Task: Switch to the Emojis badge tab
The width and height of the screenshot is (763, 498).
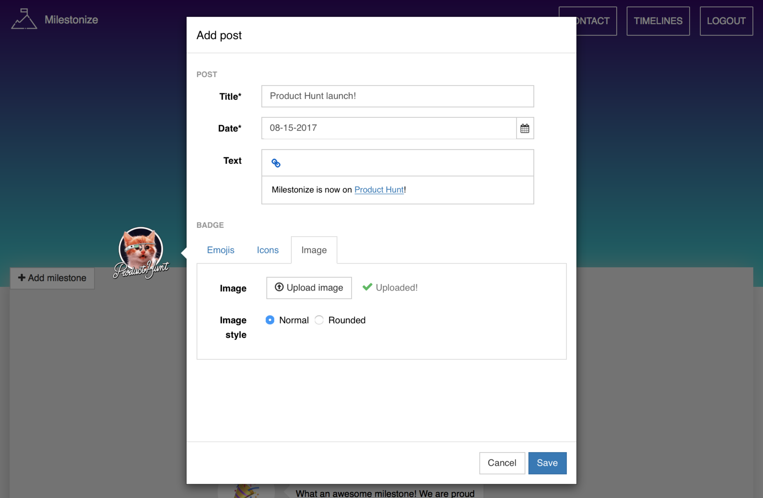Action: coord(221,250)
